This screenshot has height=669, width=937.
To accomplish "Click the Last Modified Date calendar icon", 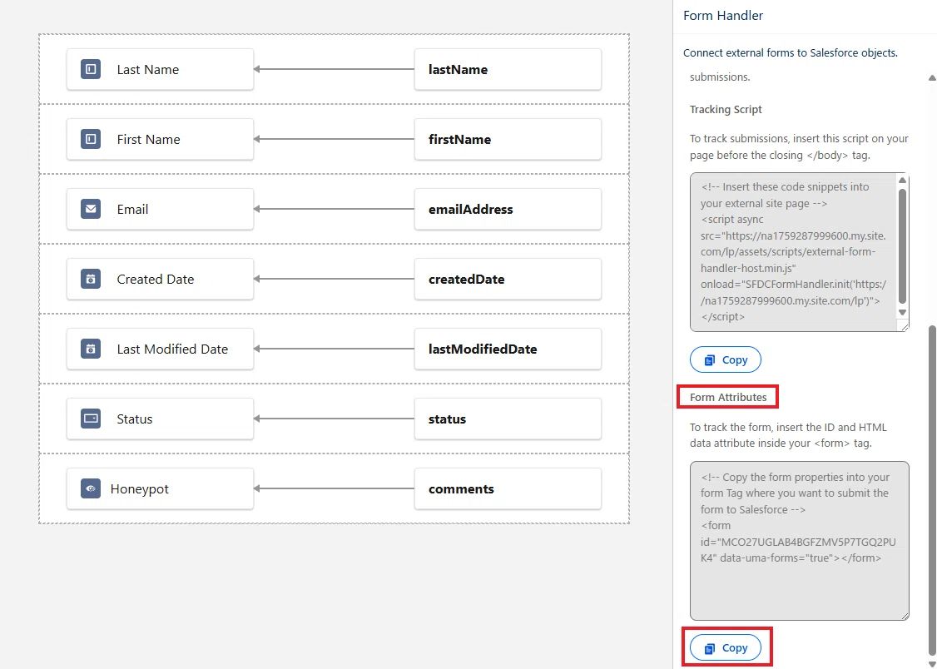I will pyautogui.click(x=91, y=349).
